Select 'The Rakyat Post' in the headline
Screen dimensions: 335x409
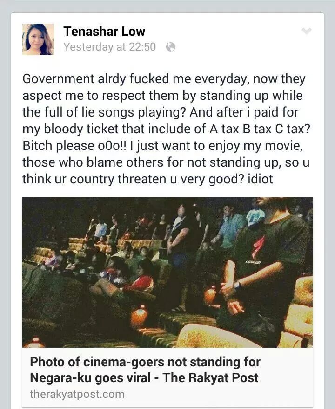210,377
